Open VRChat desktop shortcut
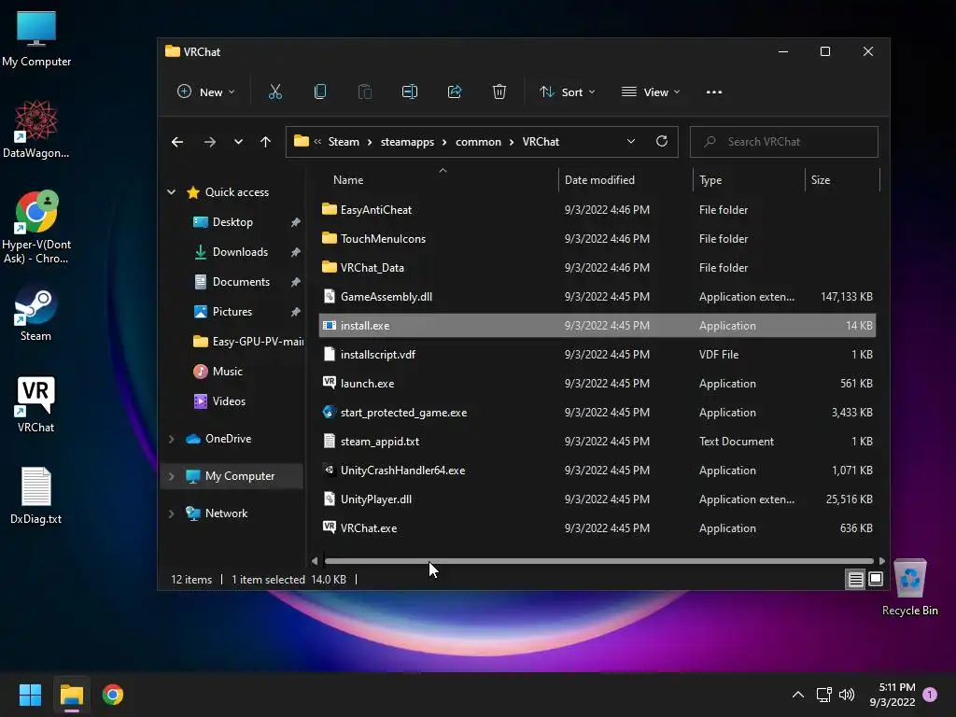This screenshot has width=956, height=717. click(35, 405)
